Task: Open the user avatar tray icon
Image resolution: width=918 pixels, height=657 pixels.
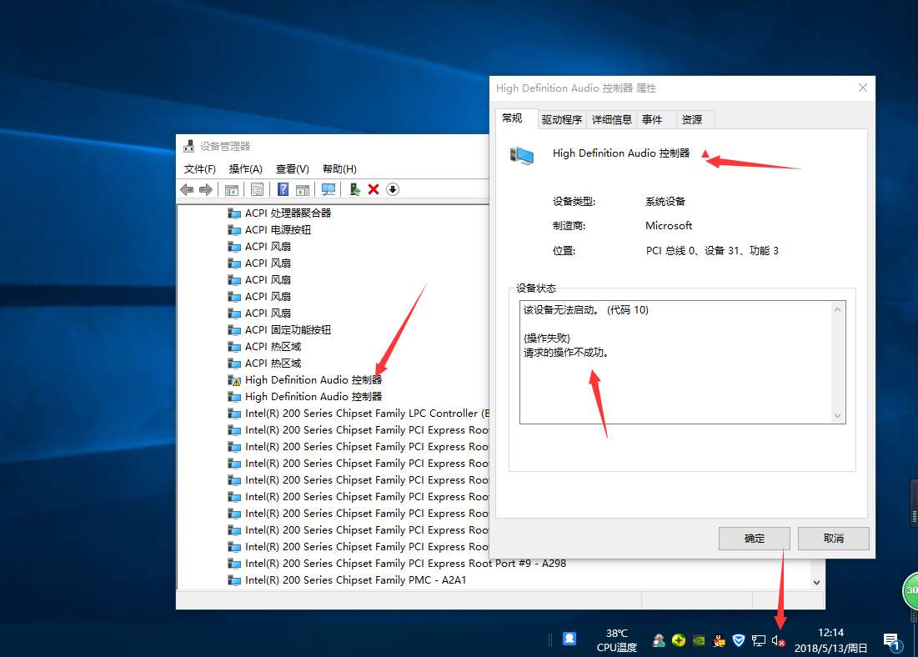Action: 659,640
